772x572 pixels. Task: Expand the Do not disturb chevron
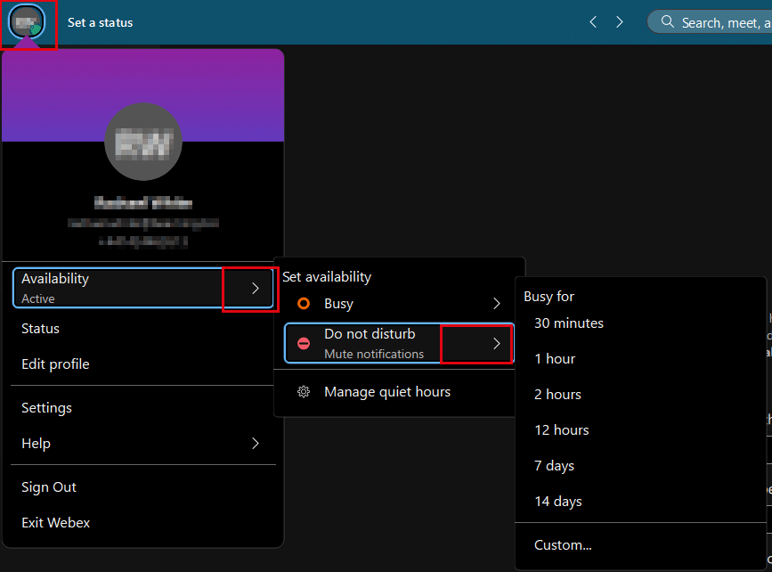coord(496,343)
